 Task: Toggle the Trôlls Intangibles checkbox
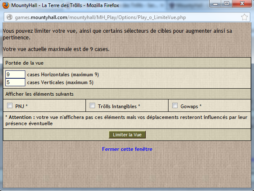(93, 106)
